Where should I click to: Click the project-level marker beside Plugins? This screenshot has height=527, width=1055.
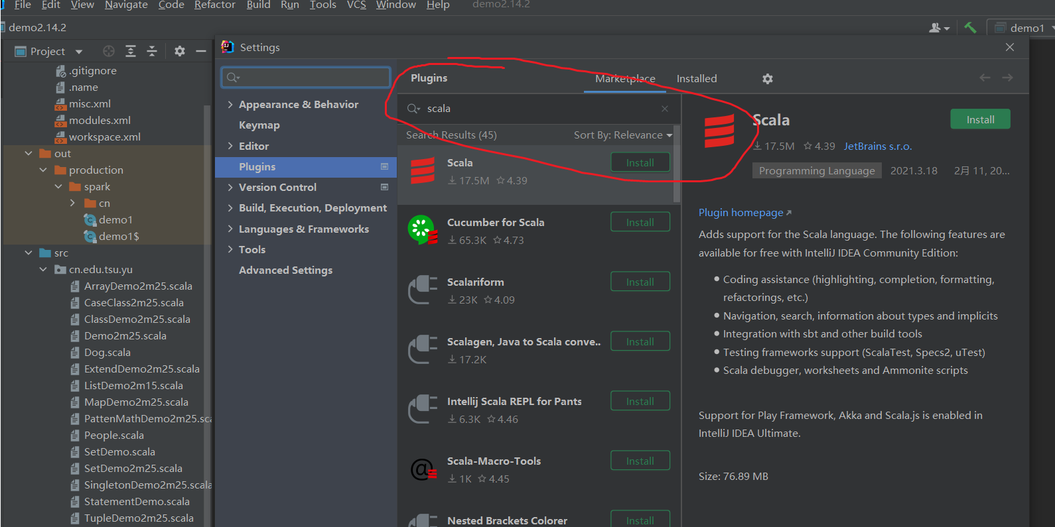(x=384, y=166)
